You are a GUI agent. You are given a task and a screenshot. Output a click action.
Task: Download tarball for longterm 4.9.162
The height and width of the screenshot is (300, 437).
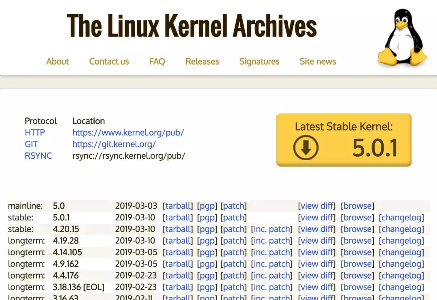178,264
